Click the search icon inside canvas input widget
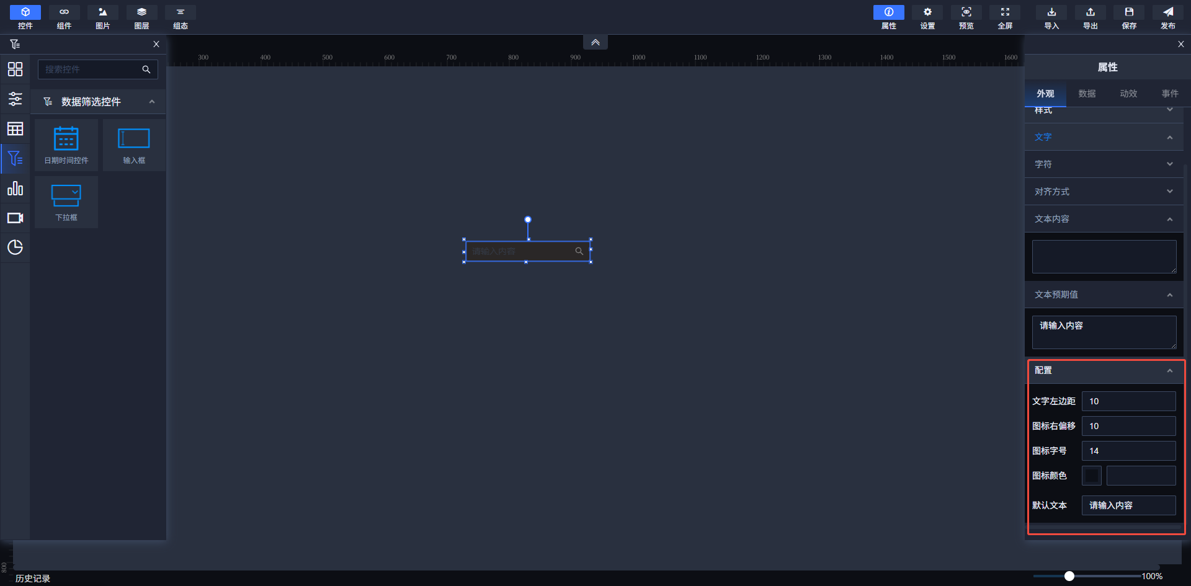Image resolution: width=1191 pixels, height=586 pixels. (x=579, y=251)
